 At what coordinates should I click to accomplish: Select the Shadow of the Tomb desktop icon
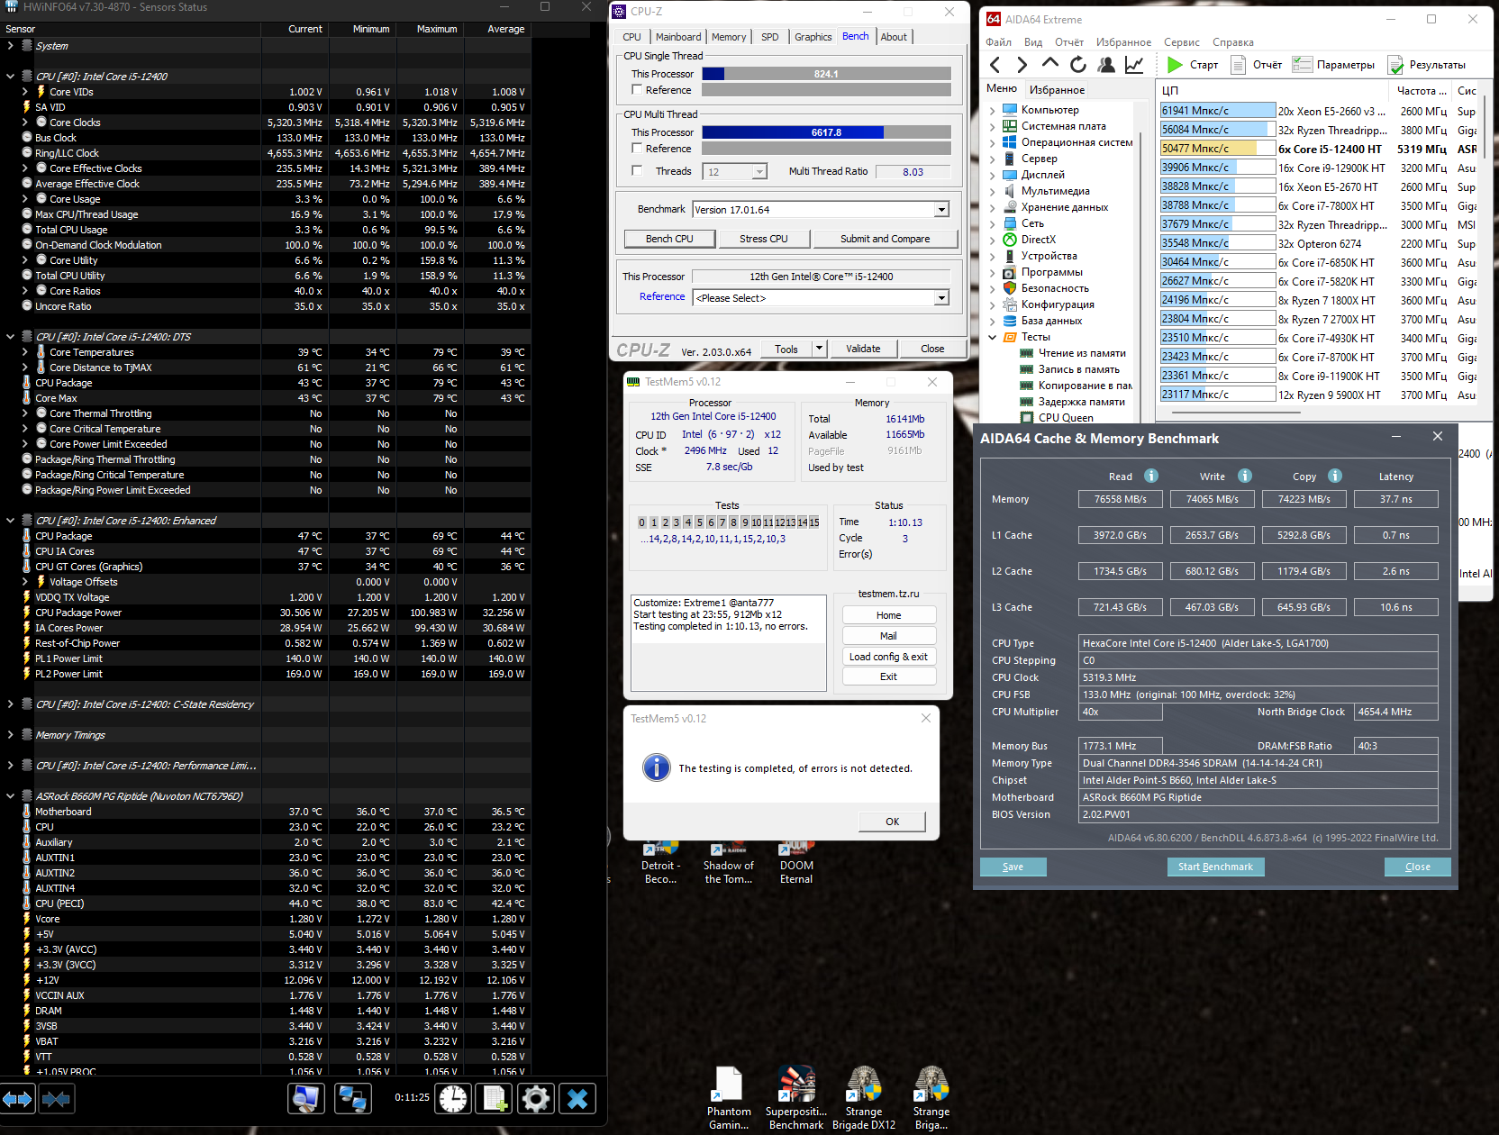[x=728, y=864]
